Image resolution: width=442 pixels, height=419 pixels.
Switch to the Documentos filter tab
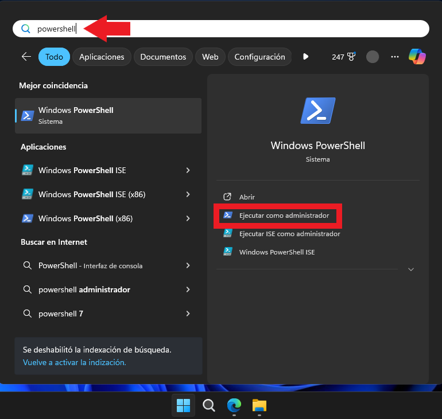coord(163,57)
